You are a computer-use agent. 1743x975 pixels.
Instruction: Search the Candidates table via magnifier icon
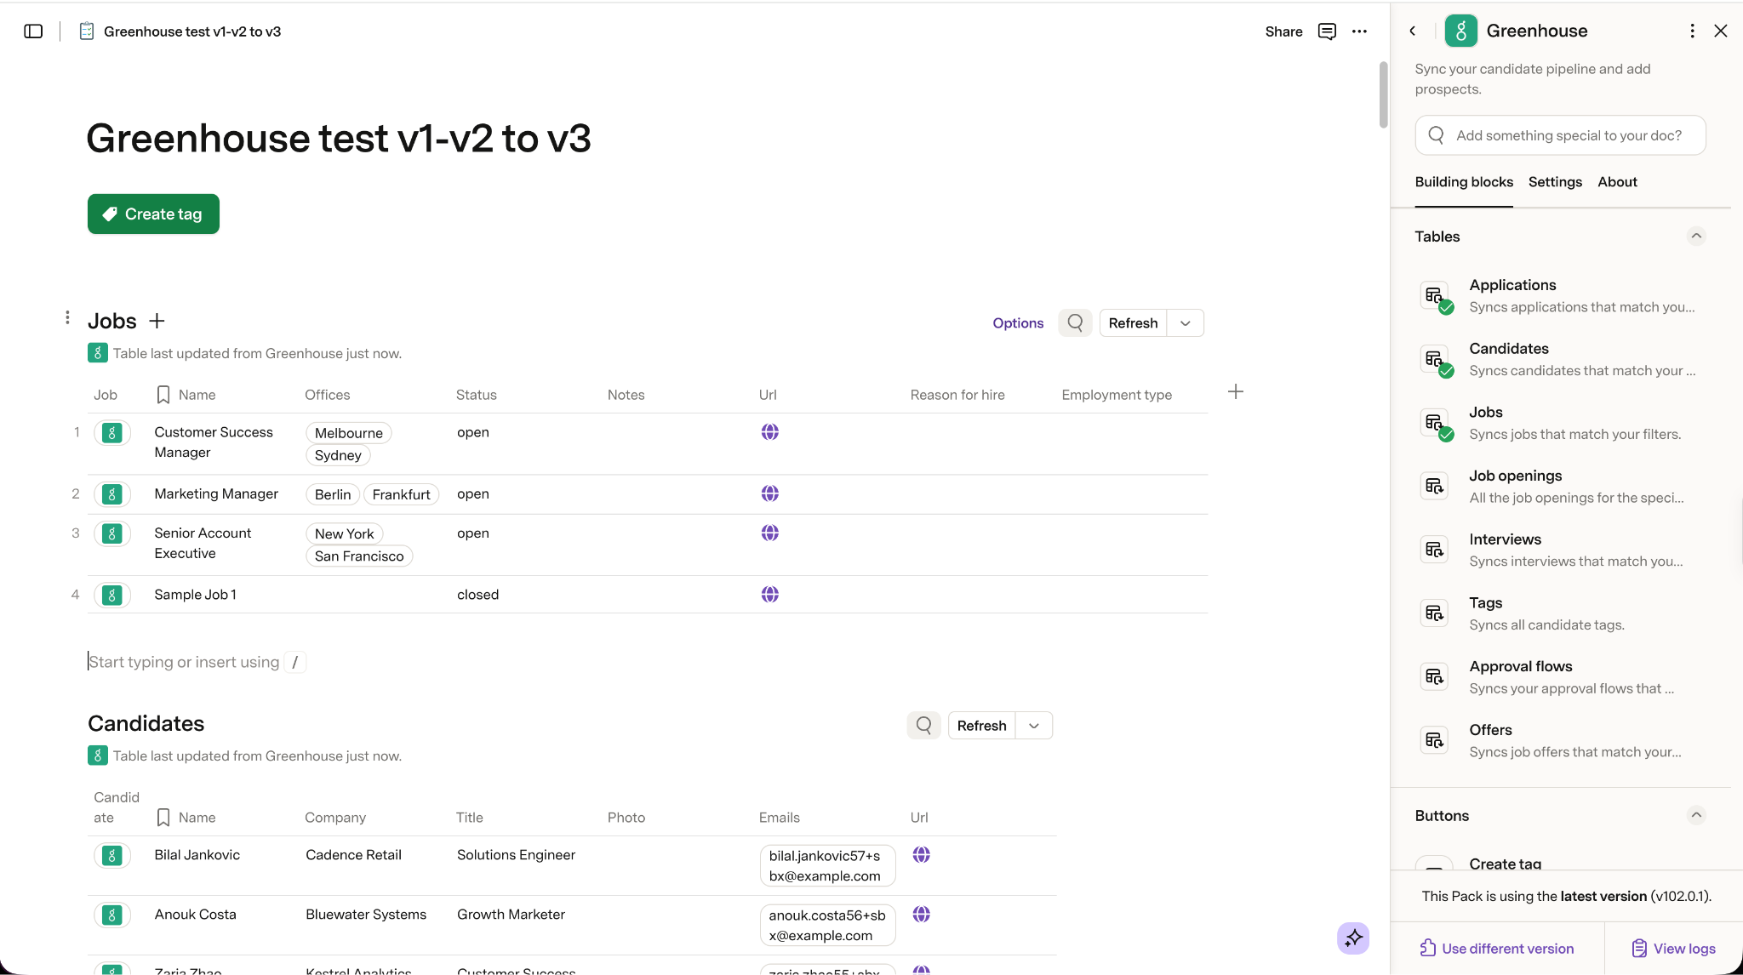click(x=923, y=726)
